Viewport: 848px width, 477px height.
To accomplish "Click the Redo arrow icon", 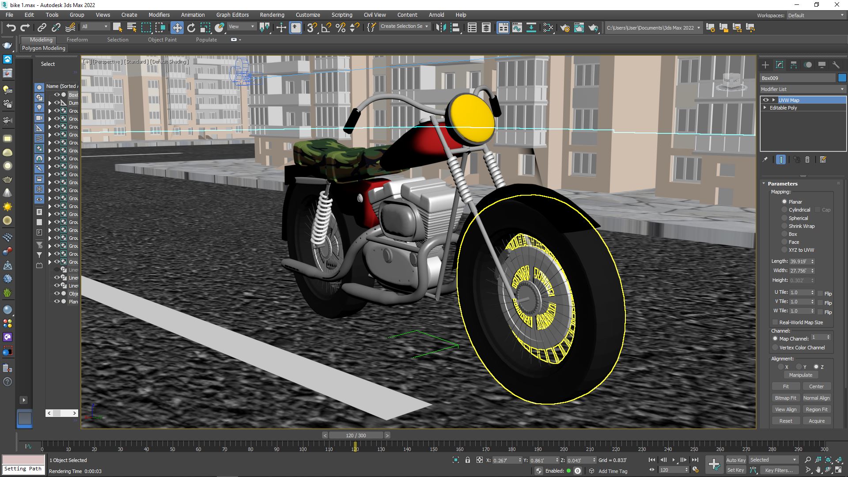I will [x=25, y=28].
